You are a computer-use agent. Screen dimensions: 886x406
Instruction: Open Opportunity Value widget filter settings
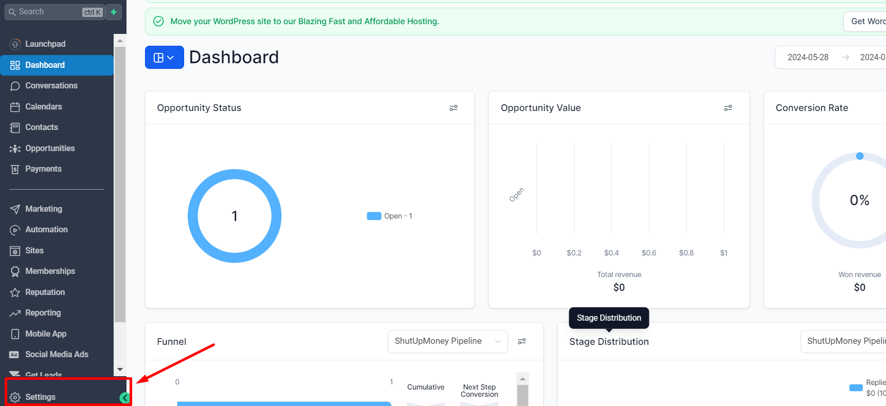click(x=728, y=108)
